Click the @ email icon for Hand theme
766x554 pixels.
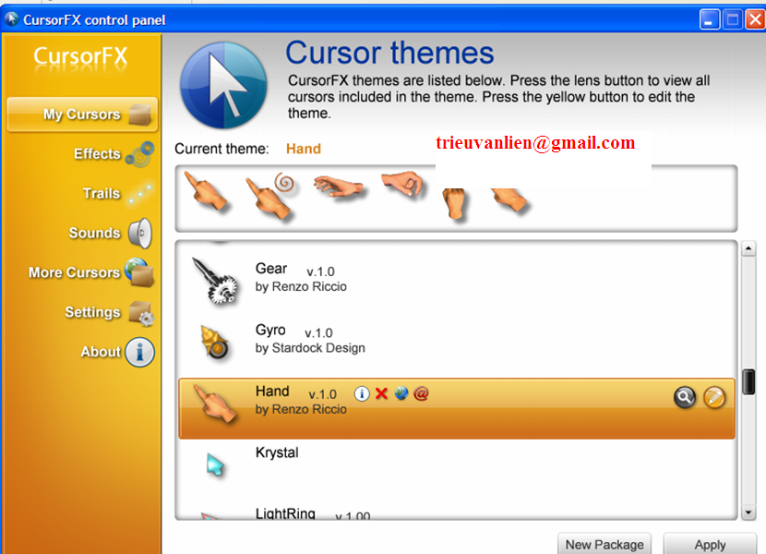(422, 394)
